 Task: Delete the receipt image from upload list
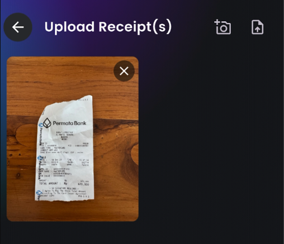[x=124, y=71]
